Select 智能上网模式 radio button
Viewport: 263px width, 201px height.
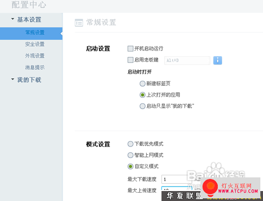tap(130, 155)
